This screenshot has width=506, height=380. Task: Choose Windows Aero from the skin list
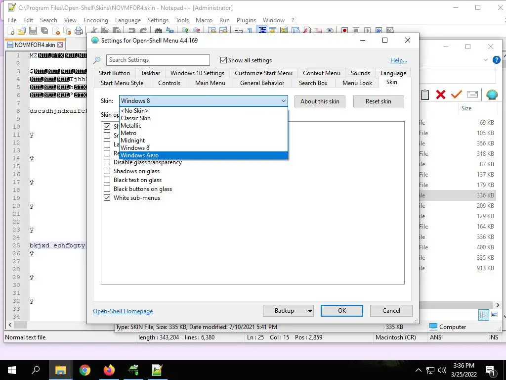[204, 155]
